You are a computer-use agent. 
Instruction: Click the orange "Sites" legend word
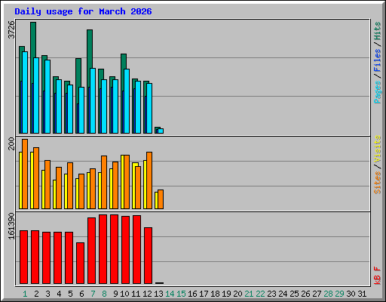378,183
